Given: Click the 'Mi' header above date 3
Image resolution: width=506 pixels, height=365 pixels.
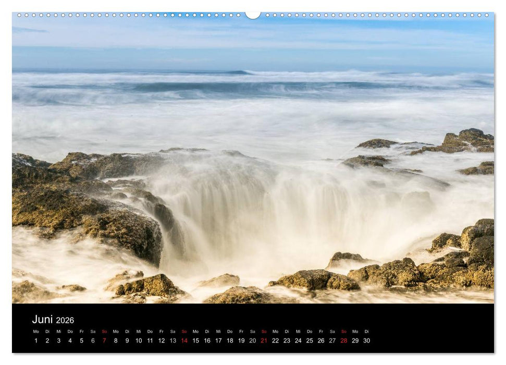Looking at the screenshot, I should [x=58, y=331].
